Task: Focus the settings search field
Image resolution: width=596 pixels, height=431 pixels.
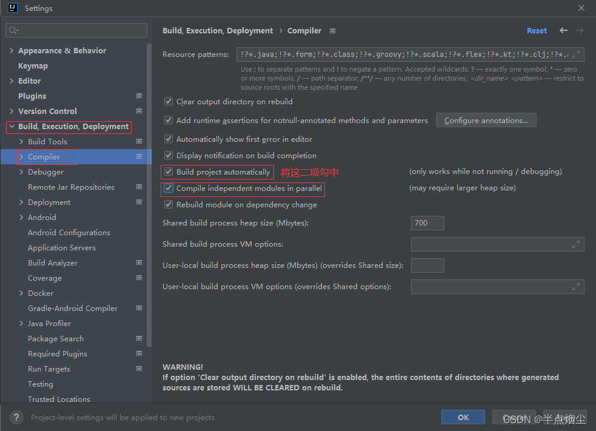Action: point(76,30)
